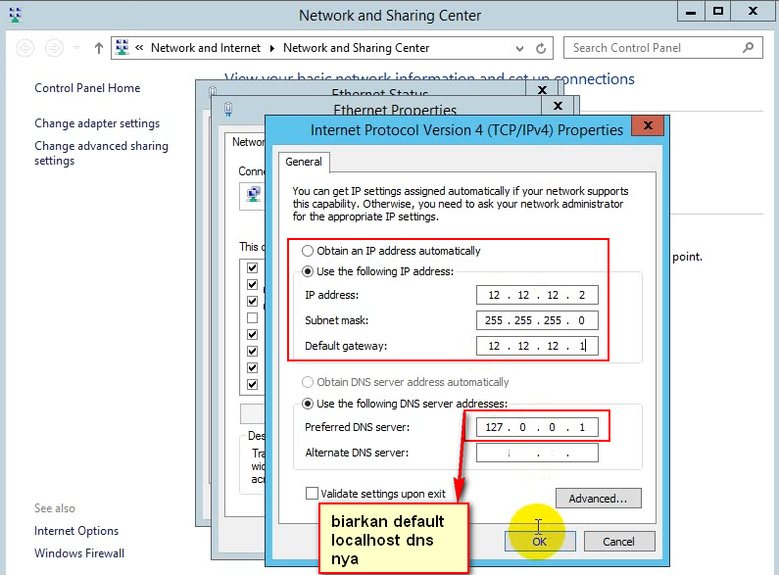The image size is (779, 575).
Task: Click the search magnifier icon
Action: point(749,48)
